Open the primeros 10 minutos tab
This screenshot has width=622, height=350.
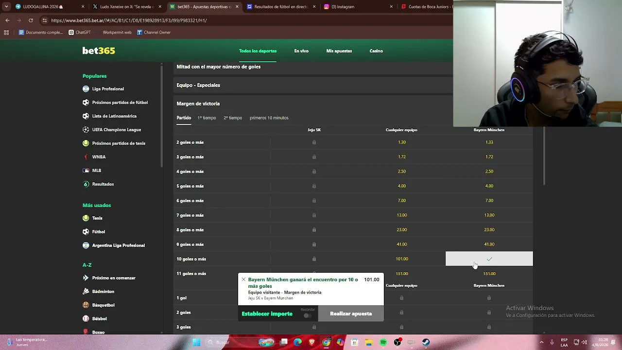point(269,118)
